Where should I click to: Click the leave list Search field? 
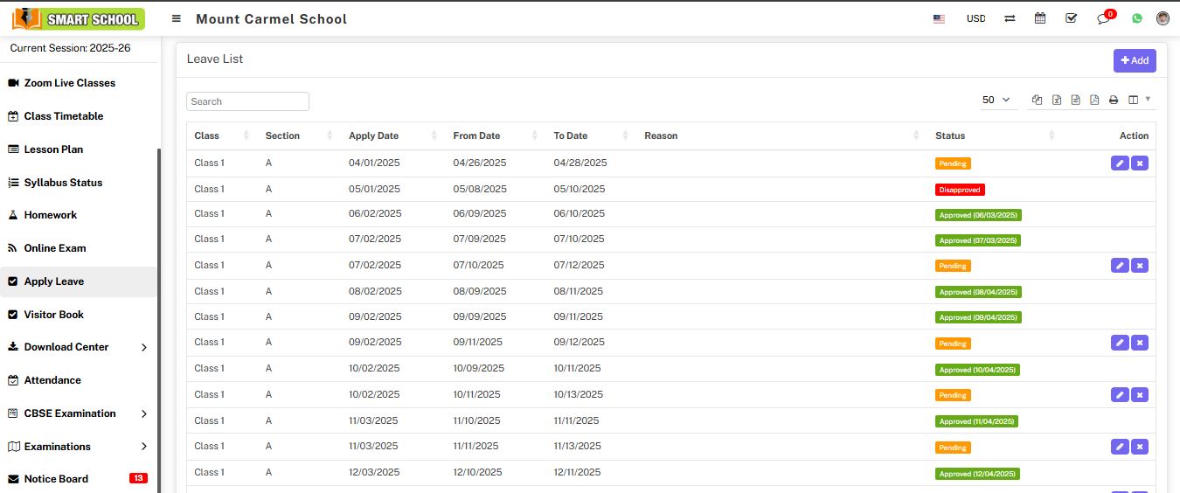tap(248, 101)
